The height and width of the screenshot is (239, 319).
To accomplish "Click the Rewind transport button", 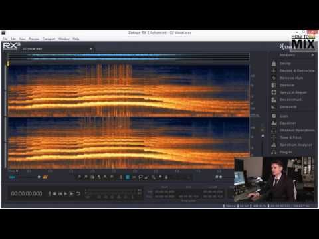I will [60, 194].
